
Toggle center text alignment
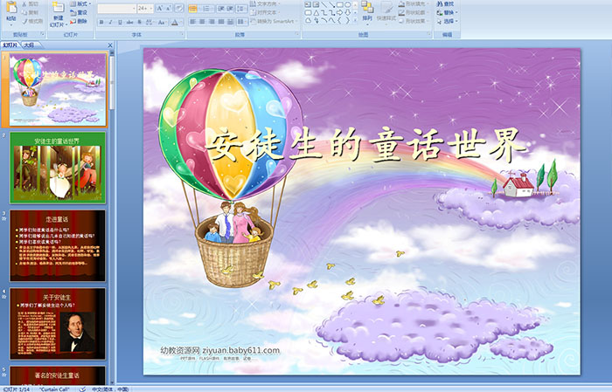coord(202,22)
